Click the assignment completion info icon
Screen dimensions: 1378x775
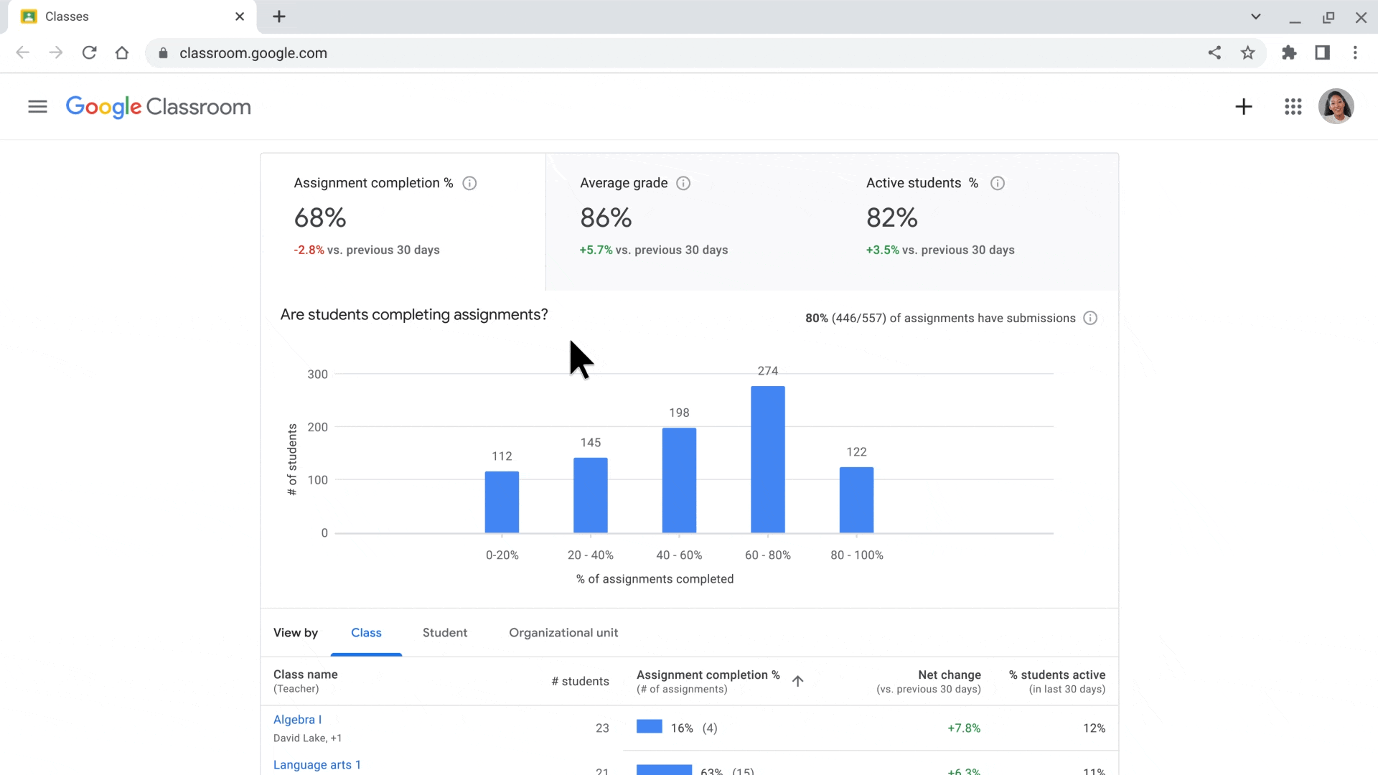click(x=469, y=183)
